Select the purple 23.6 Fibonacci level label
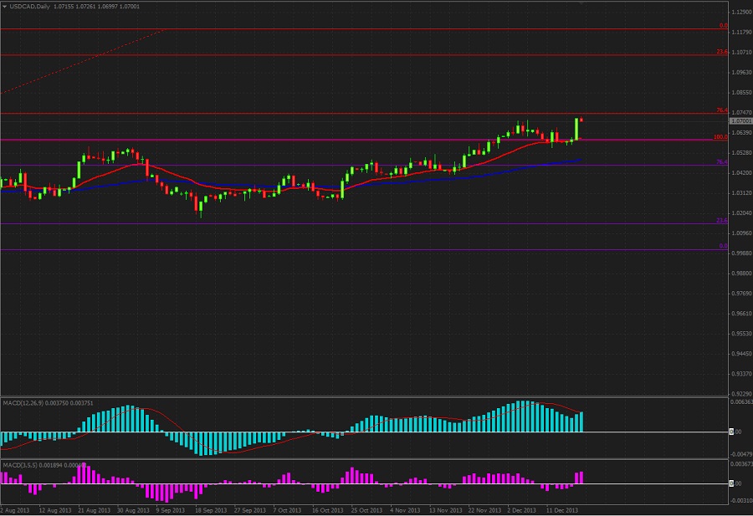The image size is (753, 516). 720,221
